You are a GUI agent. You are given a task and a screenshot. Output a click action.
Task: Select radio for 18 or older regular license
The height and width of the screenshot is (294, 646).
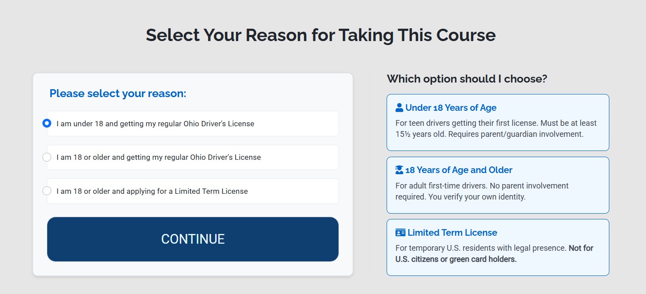pyautogui.click(x=47, y=157)
